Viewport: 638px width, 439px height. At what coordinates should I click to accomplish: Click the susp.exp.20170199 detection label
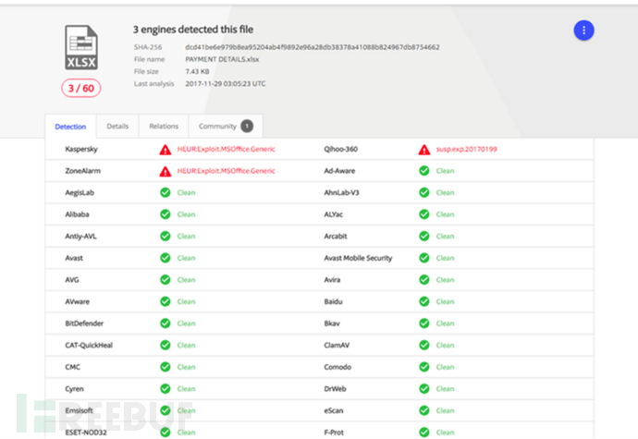pyautogui.click(x=466, y=150)
